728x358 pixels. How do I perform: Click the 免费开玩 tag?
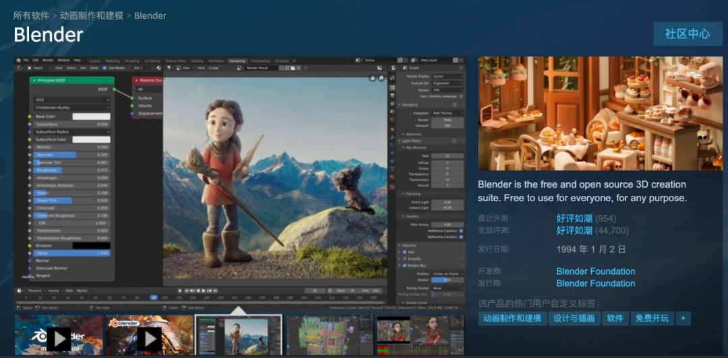tap(653, 318)
